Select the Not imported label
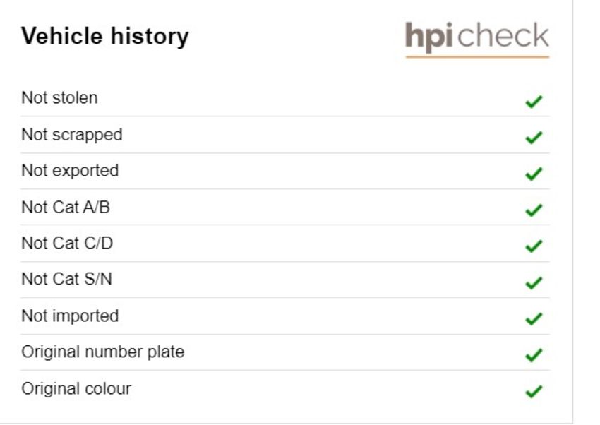 (70, 316)
